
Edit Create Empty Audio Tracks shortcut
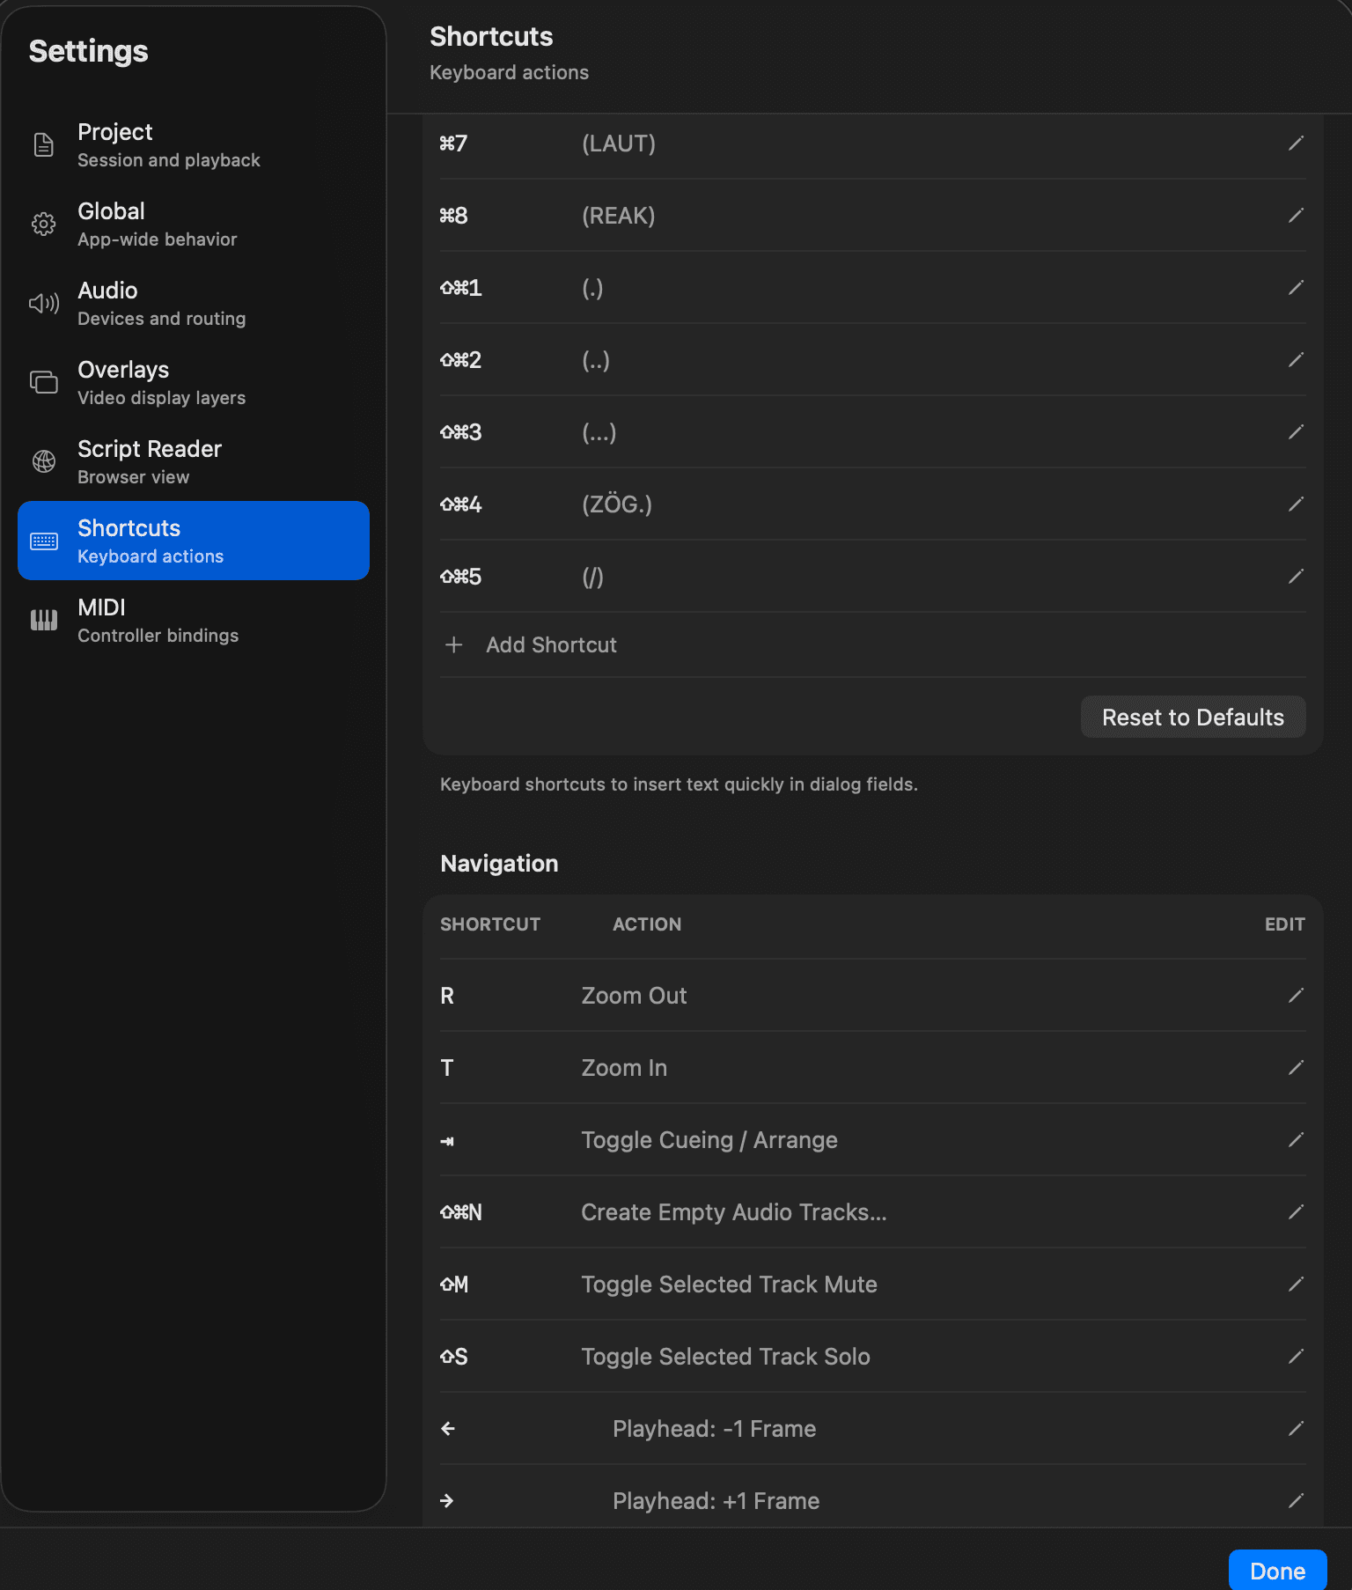[1296, 1211]
